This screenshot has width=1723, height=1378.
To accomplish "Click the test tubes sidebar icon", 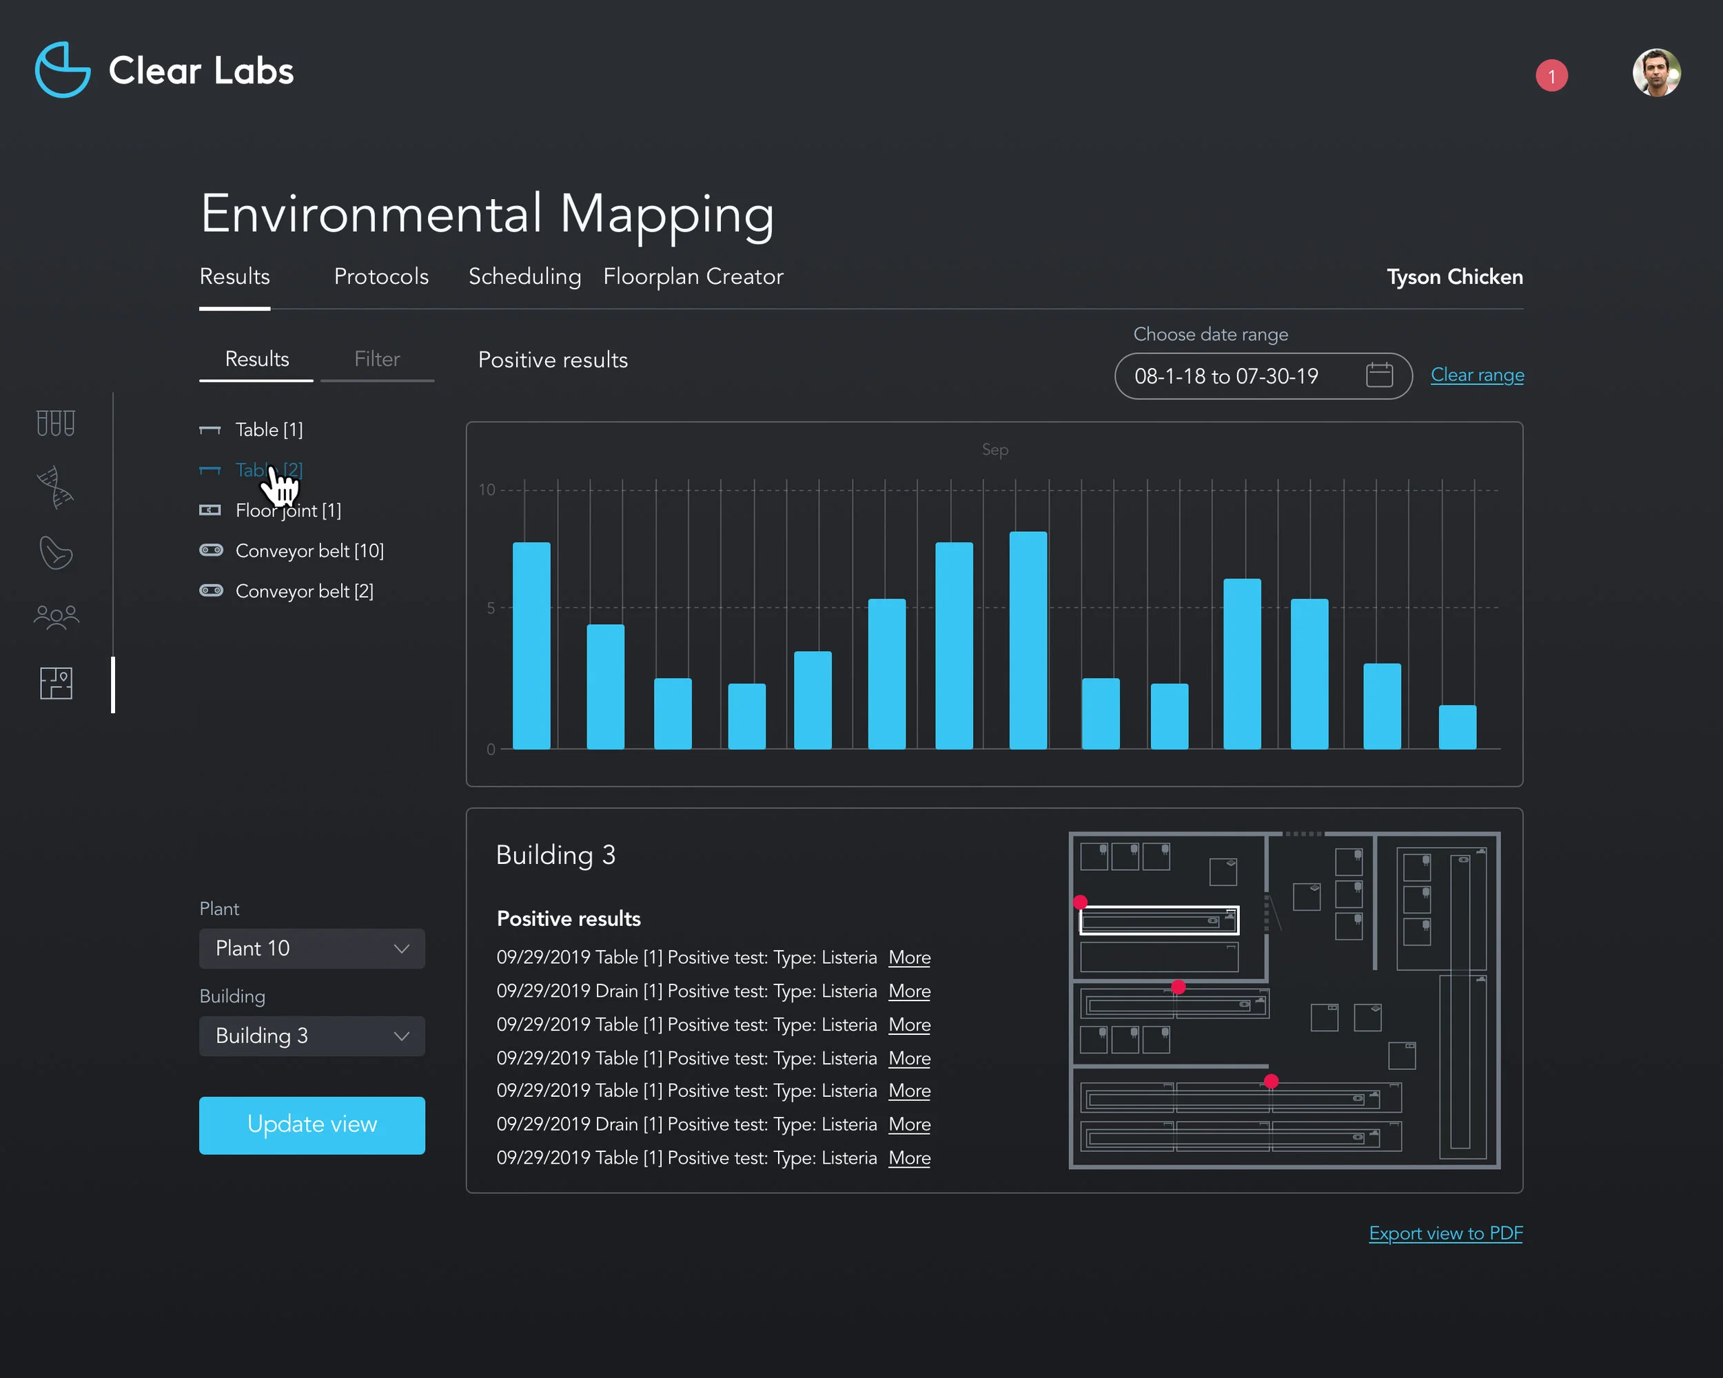I will tap(55, 422).
